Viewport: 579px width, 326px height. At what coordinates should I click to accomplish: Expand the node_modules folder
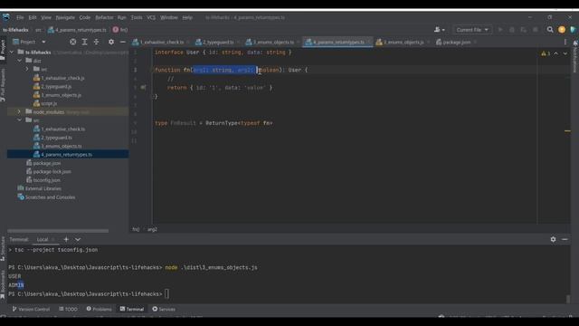tap(19, 111)
